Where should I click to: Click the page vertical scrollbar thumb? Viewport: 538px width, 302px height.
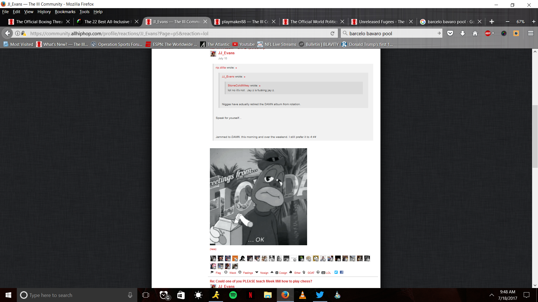click(535, 136)
